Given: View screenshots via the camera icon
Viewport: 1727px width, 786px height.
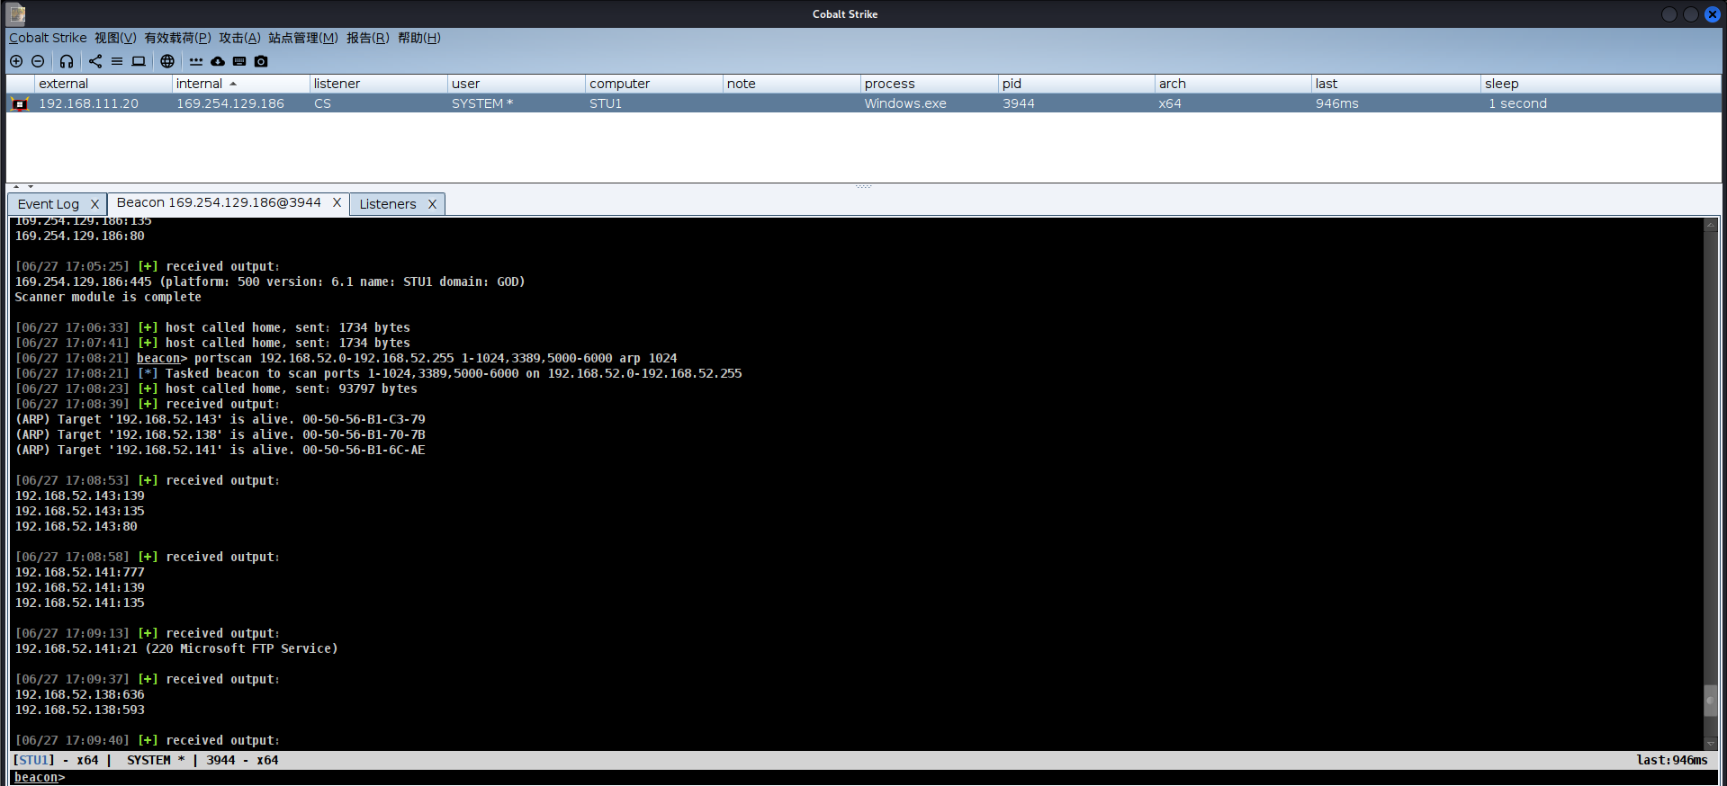Looking at the screenshot, I should (261, 61).
